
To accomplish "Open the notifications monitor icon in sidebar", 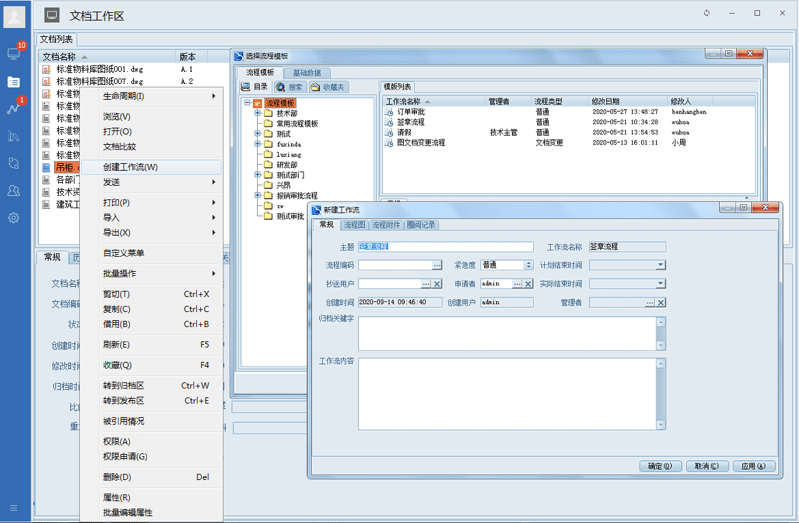I will click(14, 53).
